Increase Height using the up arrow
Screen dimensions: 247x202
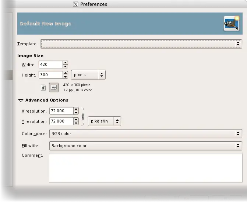(65, 73)
